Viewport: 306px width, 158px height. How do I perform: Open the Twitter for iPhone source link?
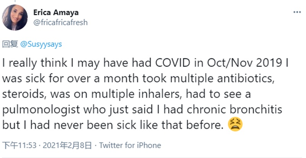coord(130,145)
